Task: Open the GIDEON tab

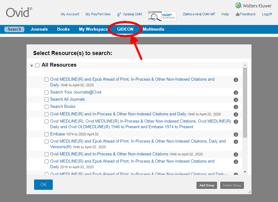Action: pyautogui.click(x=125, y=29)
